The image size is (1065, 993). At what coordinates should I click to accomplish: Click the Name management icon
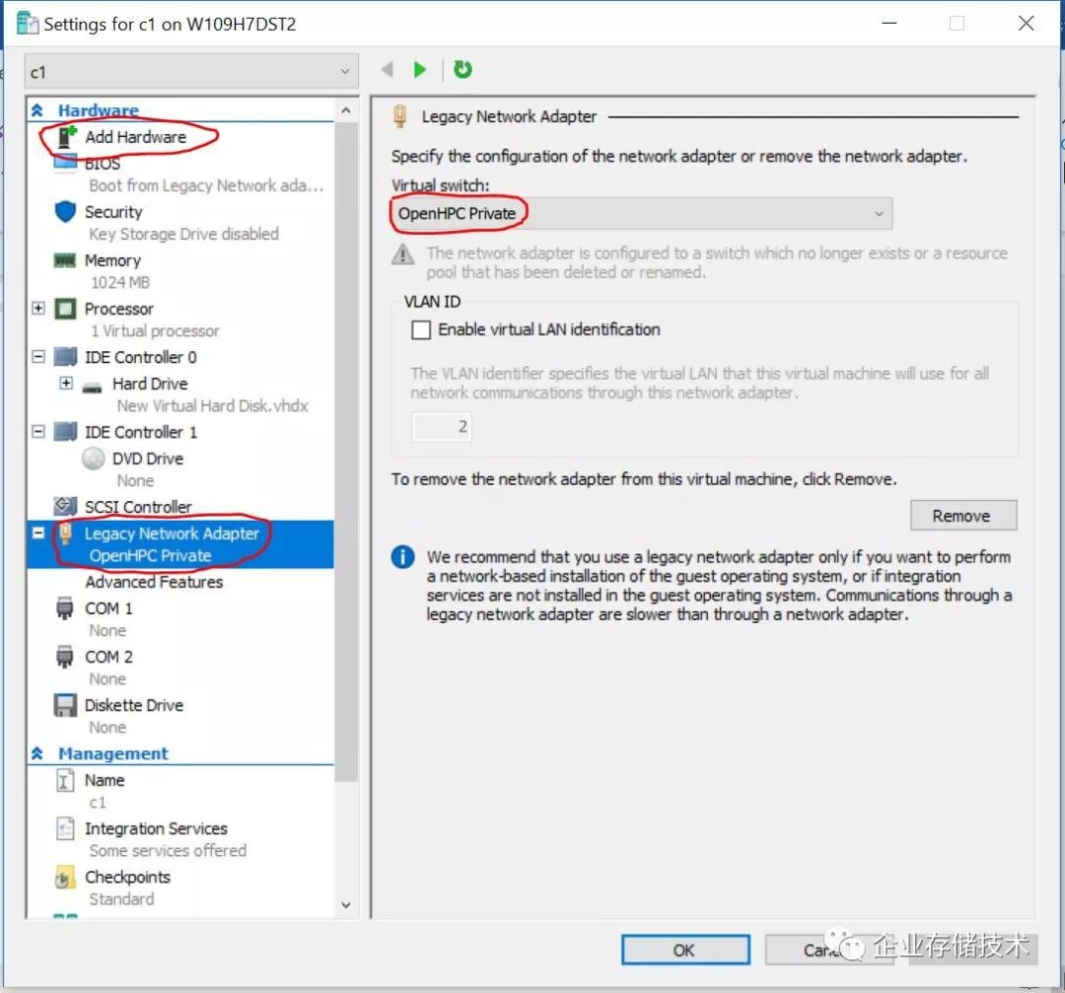(x=64, y=780)
